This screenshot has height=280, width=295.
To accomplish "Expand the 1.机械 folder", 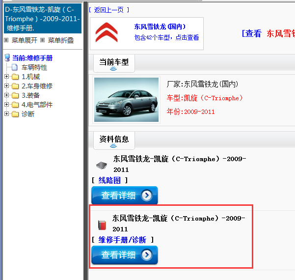I will tap(6, 76).
